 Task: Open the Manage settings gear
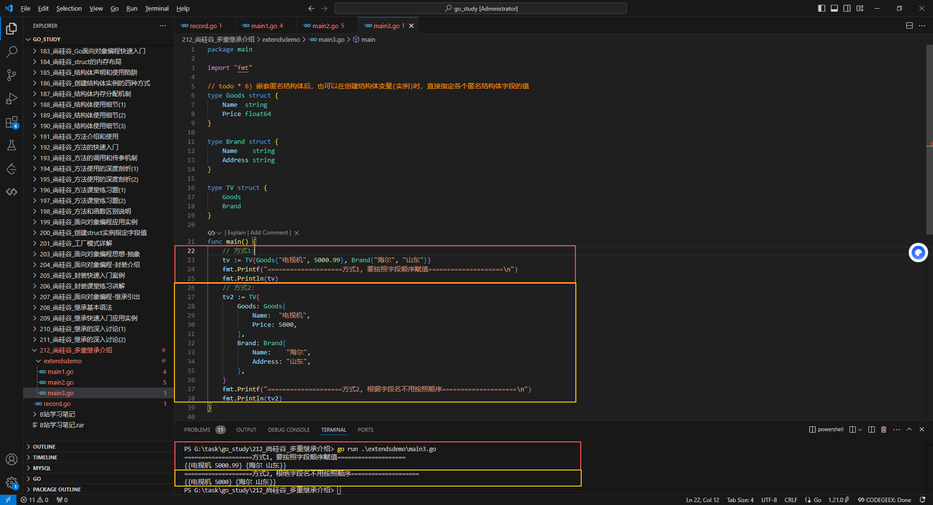(12, 483)
